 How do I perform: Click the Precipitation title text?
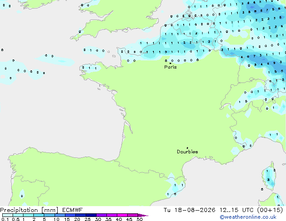(19, 210)
